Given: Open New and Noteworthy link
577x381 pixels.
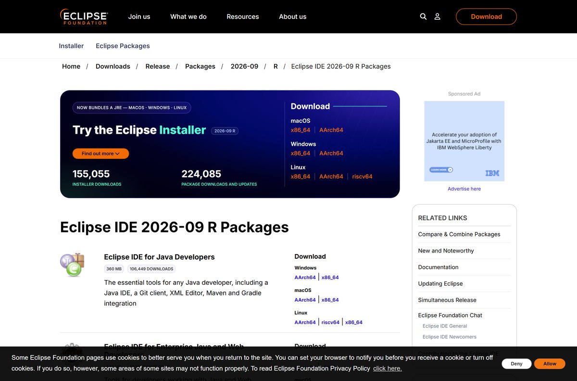Looking at the screenshot, I should pyautogui.click(x=446, y=251).
